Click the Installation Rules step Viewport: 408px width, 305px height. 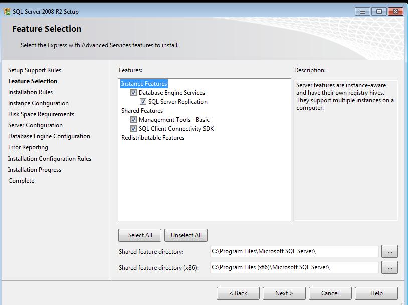(30, 92)
